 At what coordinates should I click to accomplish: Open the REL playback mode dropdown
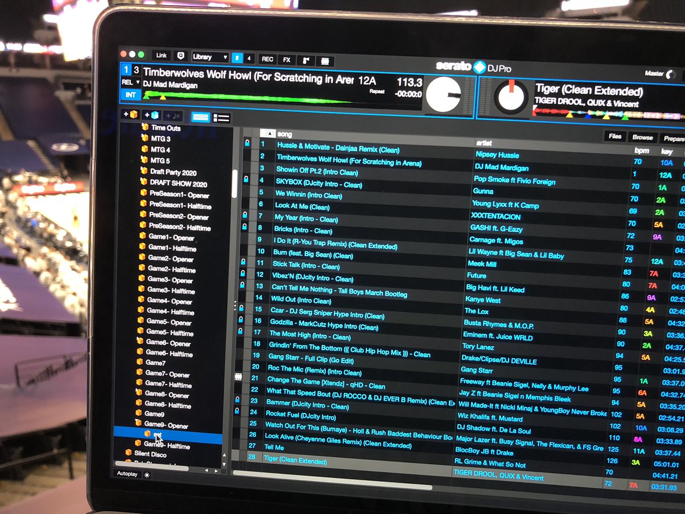(x=130, y=82)
